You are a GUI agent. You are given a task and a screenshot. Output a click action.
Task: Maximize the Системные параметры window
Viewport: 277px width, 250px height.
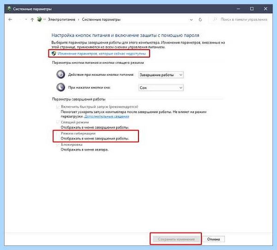(252, 9)
